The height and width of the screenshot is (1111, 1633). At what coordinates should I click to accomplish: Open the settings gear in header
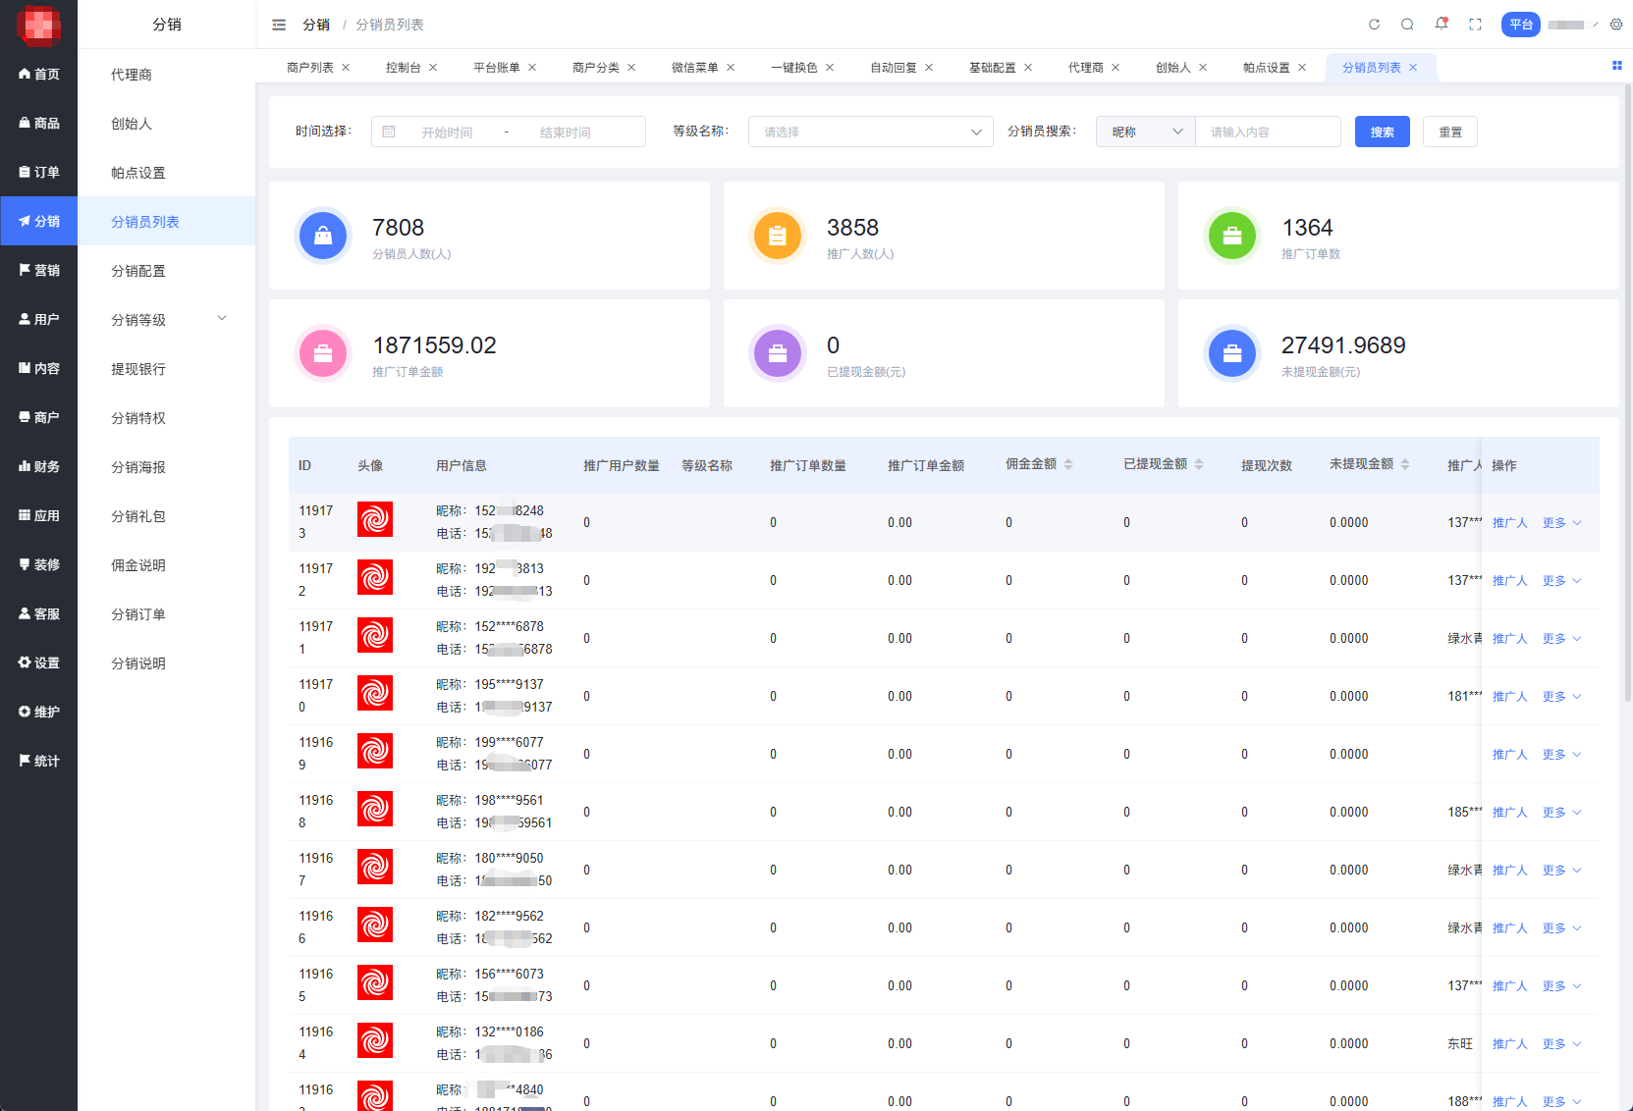[1615, 25]
